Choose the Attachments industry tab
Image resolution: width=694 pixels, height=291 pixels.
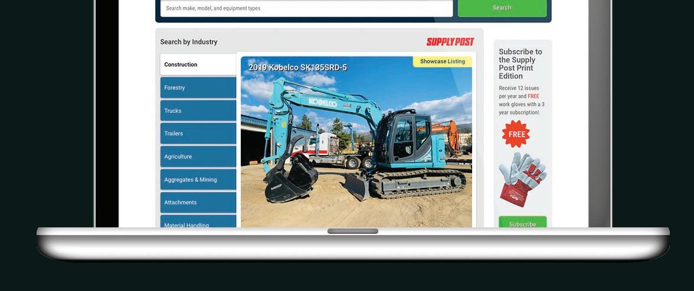tap(198, 202)
